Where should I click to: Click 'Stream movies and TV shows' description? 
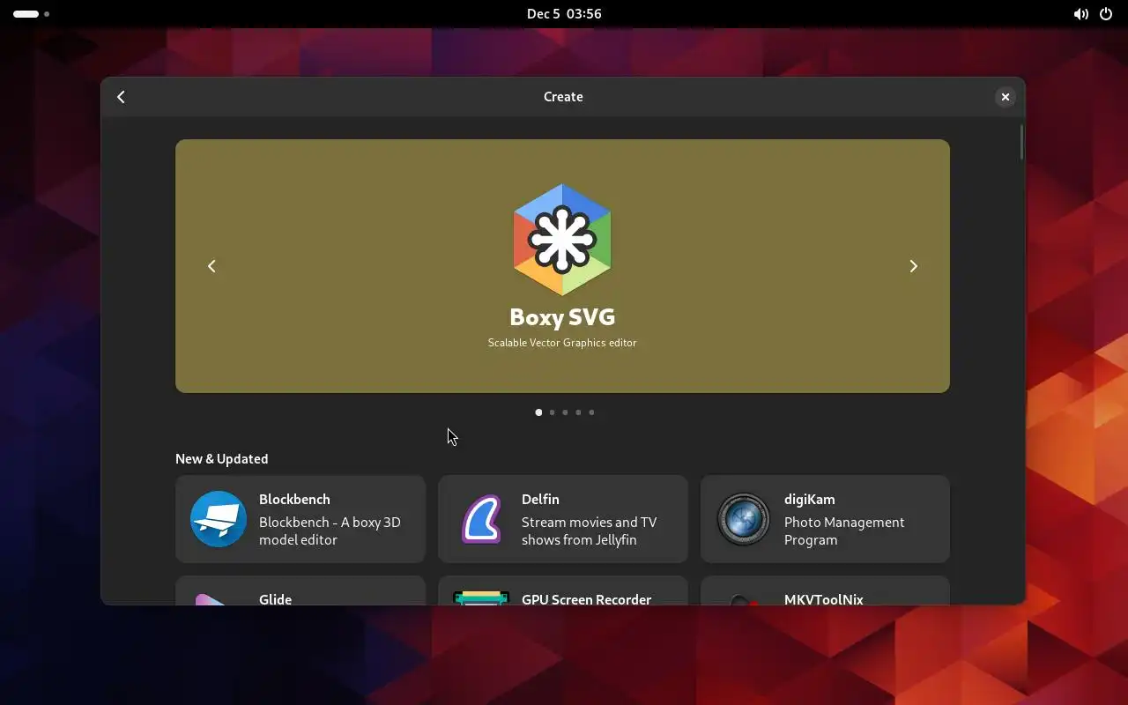tap(589, 531)
